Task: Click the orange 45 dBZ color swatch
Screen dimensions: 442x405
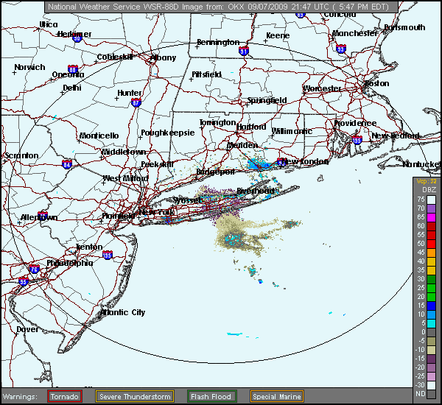Action: click(x=431, y=253)
